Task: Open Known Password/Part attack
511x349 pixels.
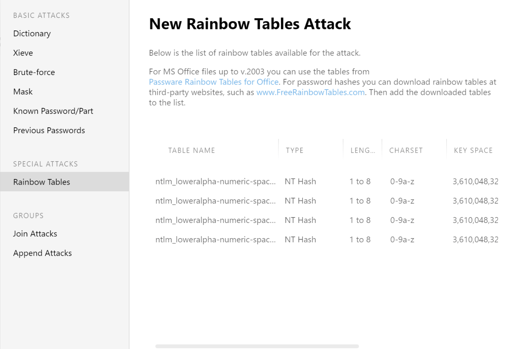Action: click(x=53, y=111)
